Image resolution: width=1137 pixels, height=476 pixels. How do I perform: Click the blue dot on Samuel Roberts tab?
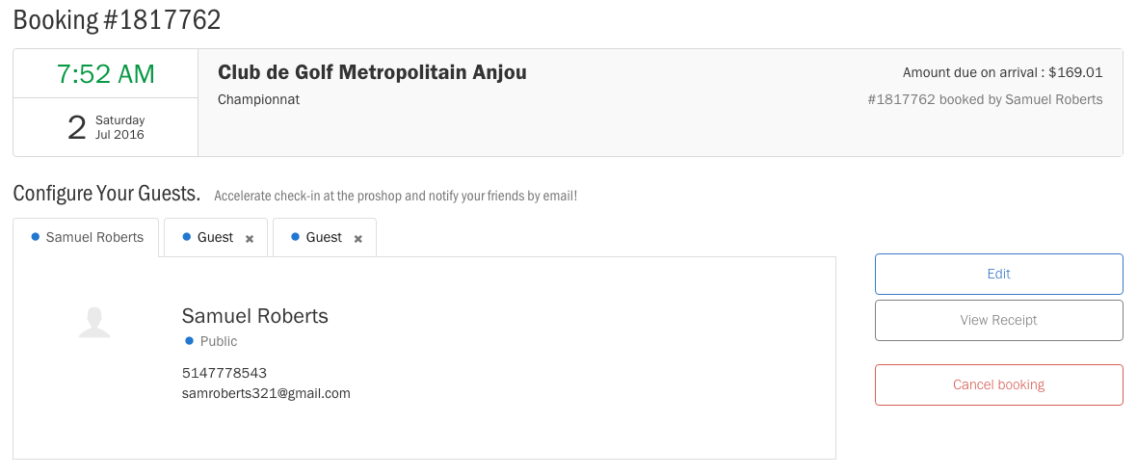(x=36, y=237)
